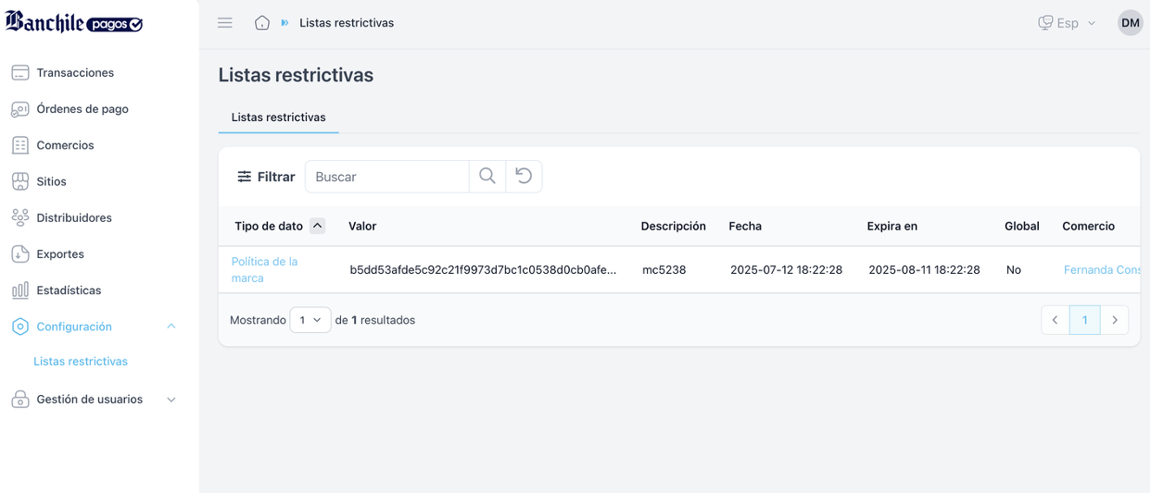Click the filter sliders icon

pos(244,177)
